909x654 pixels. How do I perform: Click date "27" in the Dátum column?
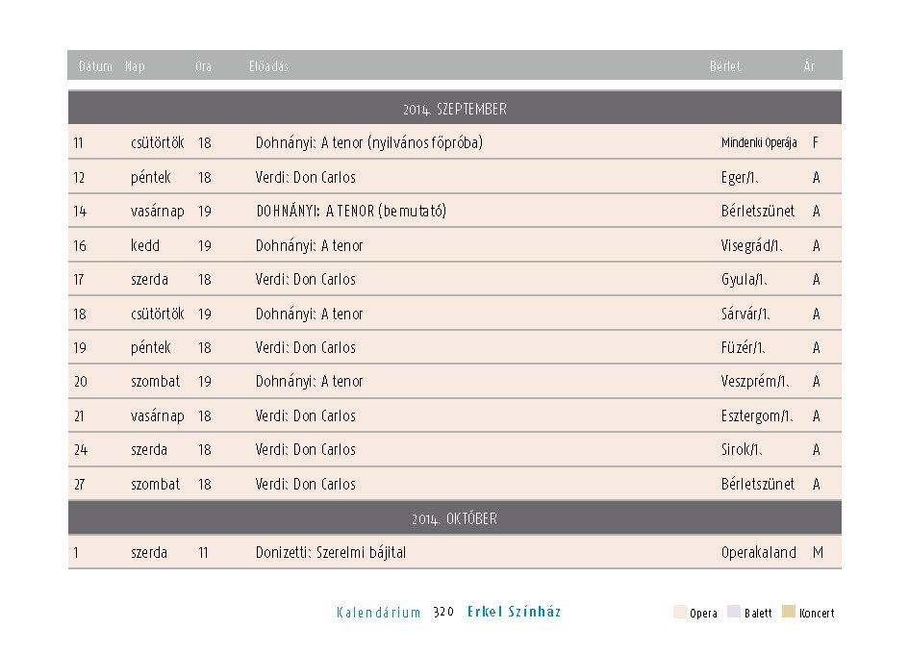click(80, 484)
